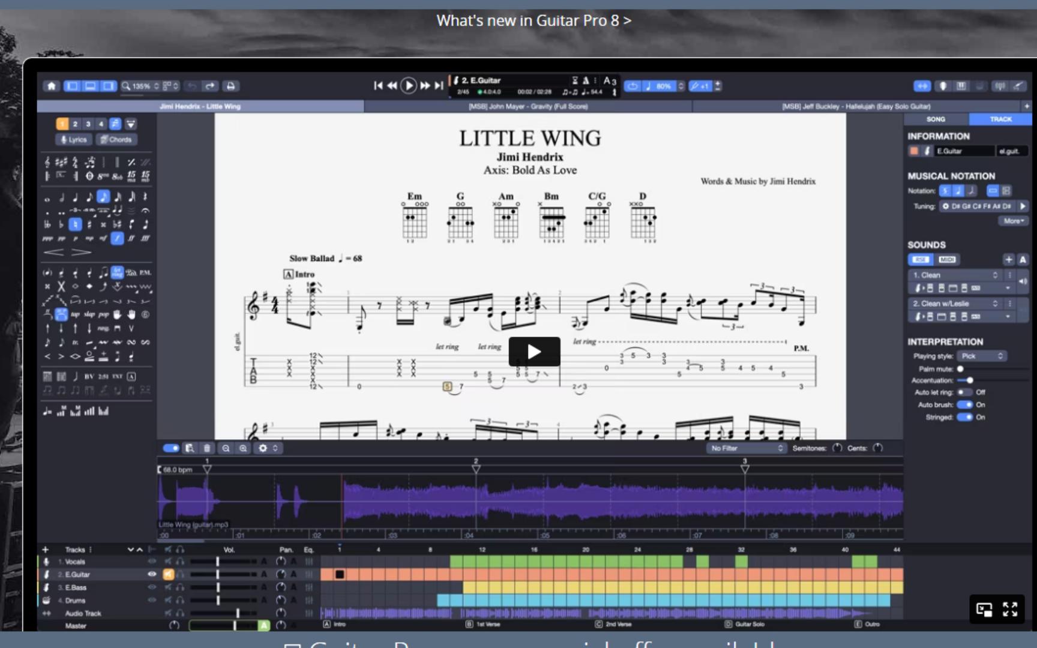Screen dimensions: 1037x648
Task: Click the Rewind playback icon
Action: point(392,86)
